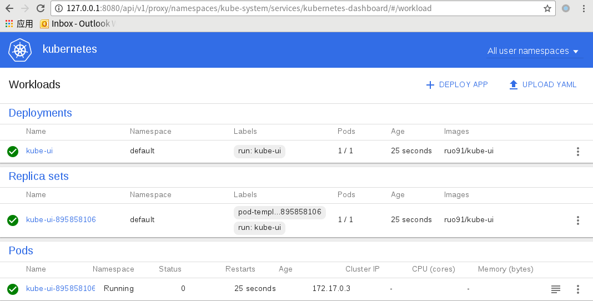593x301 pixels.
Task: Click the Chrome profile circle icon
Action: [x=566, y=8]
